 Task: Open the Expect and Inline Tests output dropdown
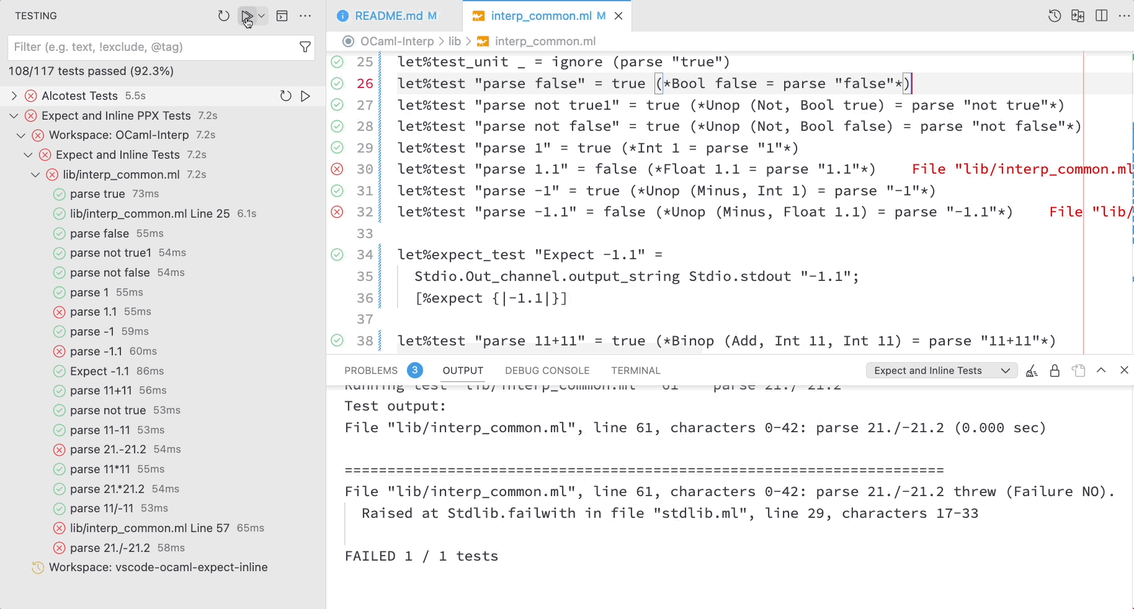(941, 371)
